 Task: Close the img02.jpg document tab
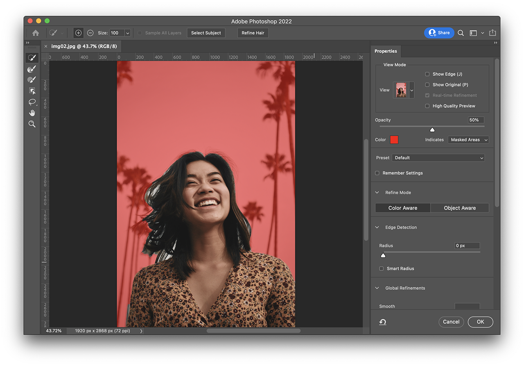click(x=46, y=46)
